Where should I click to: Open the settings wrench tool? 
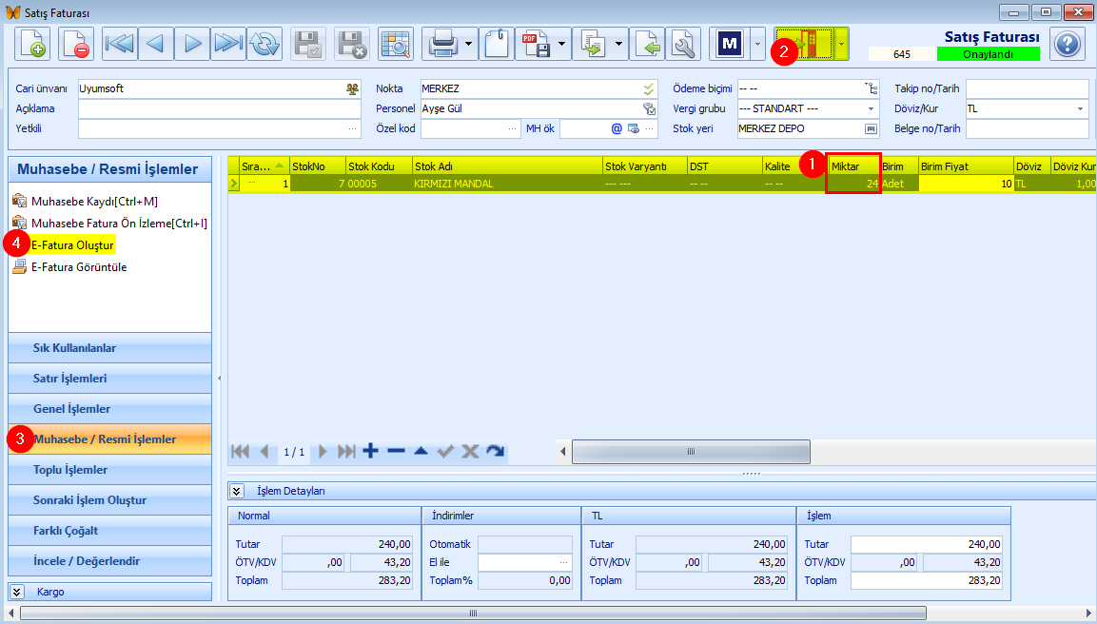tap(682, 42)
